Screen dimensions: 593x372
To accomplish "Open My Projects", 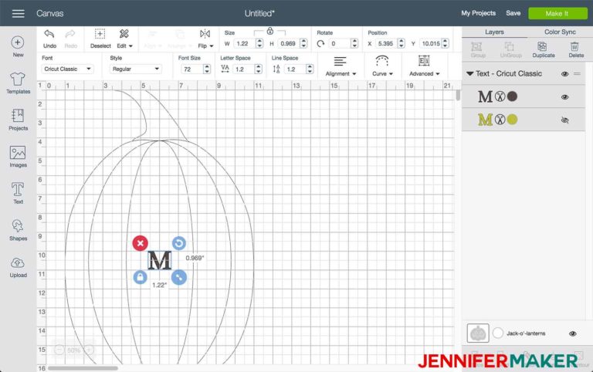I will click(478, 13).
